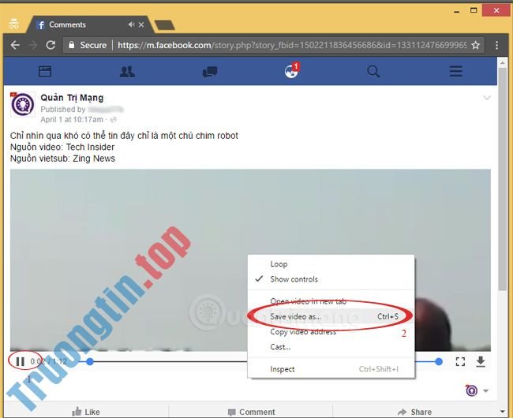Click the Share button
Image resolution: width=513 pixels, height=418 pixels.
pyautogui.click(x=414, y=412)
